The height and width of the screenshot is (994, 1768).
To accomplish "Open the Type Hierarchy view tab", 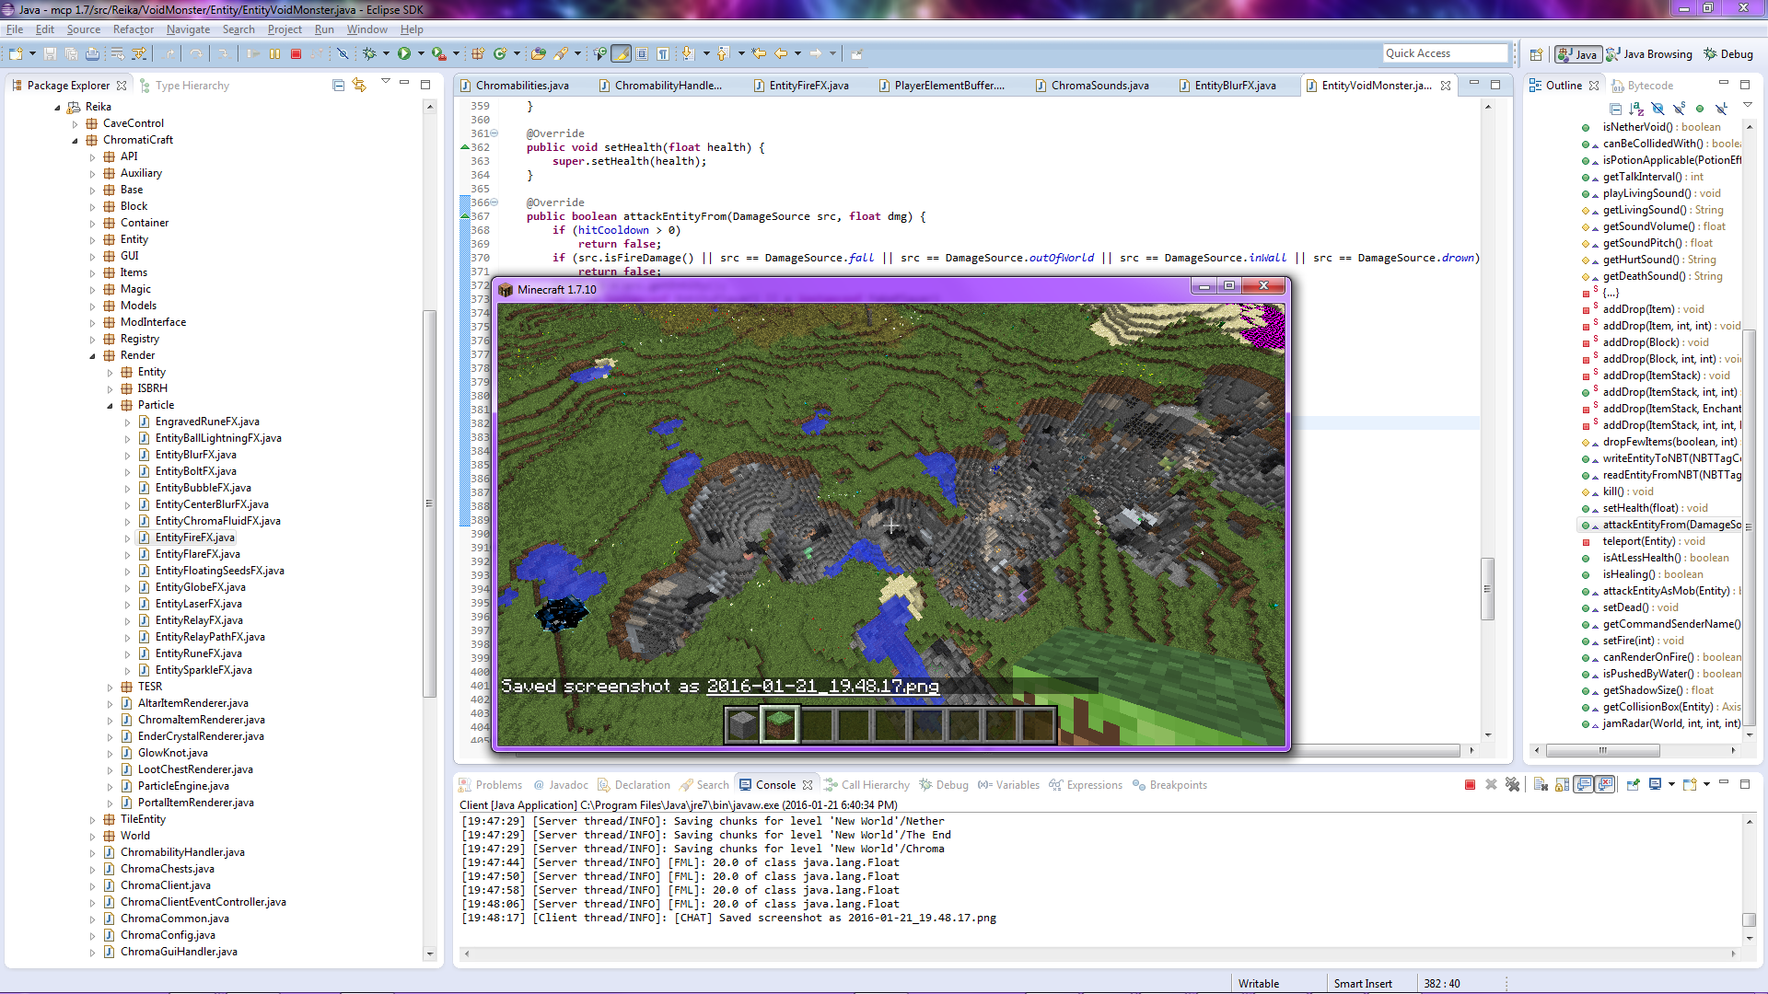I will [184, 86].
